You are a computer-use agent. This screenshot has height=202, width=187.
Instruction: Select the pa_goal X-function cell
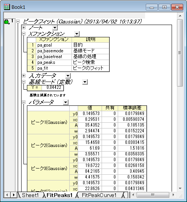(54, 45)
